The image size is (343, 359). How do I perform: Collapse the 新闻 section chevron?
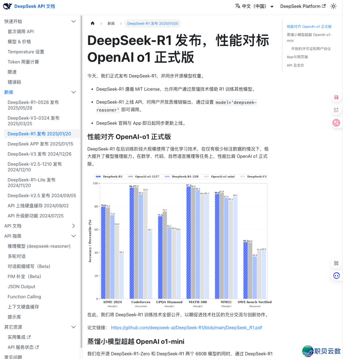tap(73, 92)
